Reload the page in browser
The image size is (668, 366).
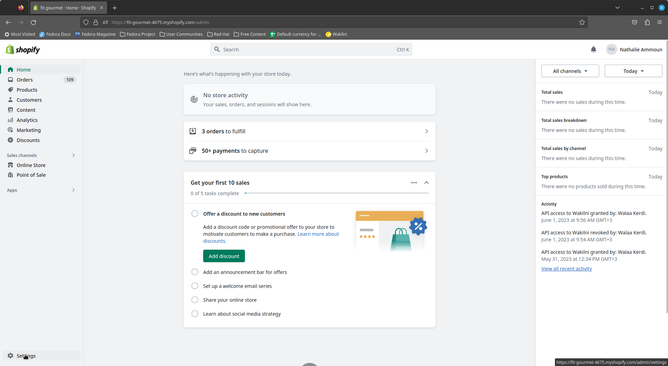(x=33, y=22)
